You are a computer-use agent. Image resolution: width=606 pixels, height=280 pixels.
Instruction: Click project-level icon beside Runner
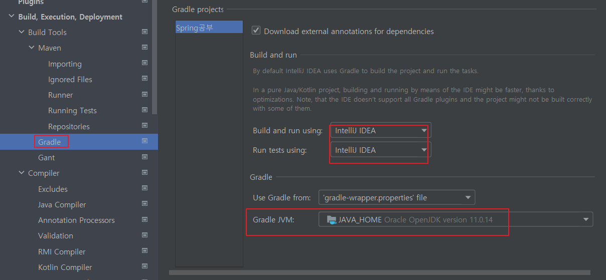[x=144, y=94]
